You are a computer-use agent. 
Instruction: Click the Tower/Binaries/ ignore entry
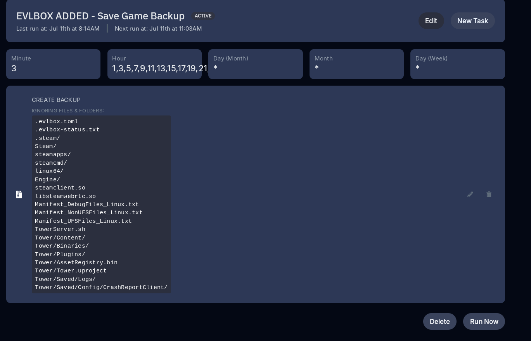tap(62, 246)
